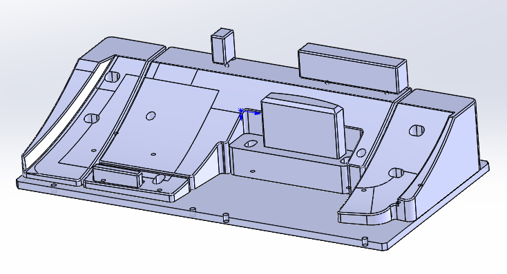Select round hole right of the center block
This screenshot has height=274, width=507.
pos(361,153)
